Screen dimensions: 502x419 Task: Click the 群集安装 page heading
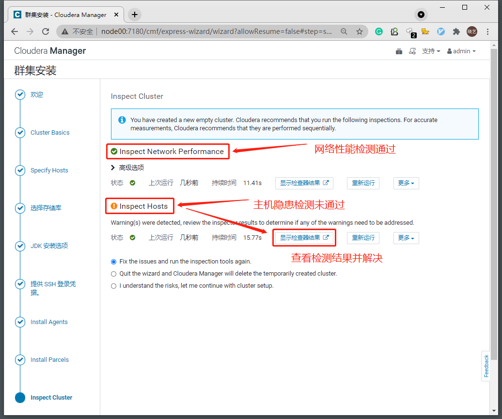[35, 70]
